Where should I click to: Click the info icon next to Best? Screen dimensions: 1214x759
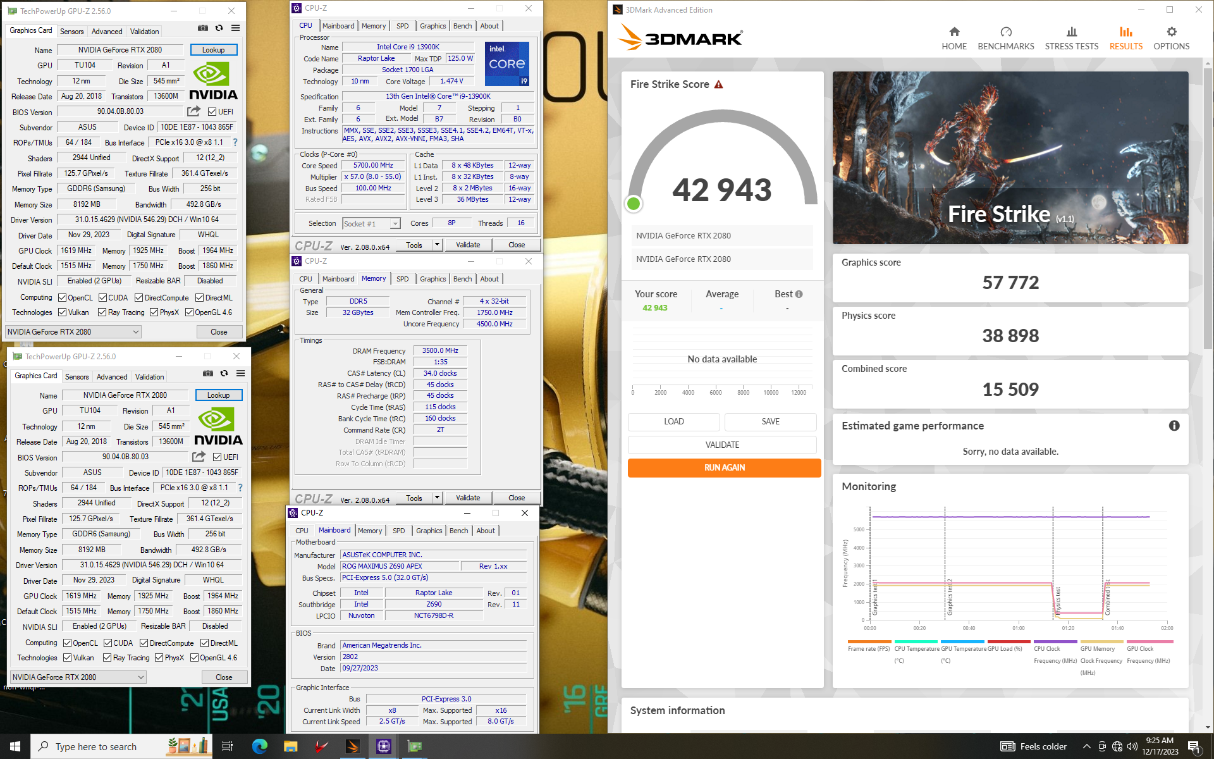click(x=799, y=294)
